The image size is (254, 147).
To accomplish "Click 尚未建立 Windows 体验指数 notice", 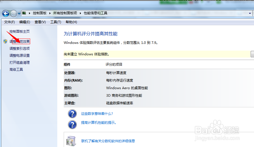I will [87, 54].
